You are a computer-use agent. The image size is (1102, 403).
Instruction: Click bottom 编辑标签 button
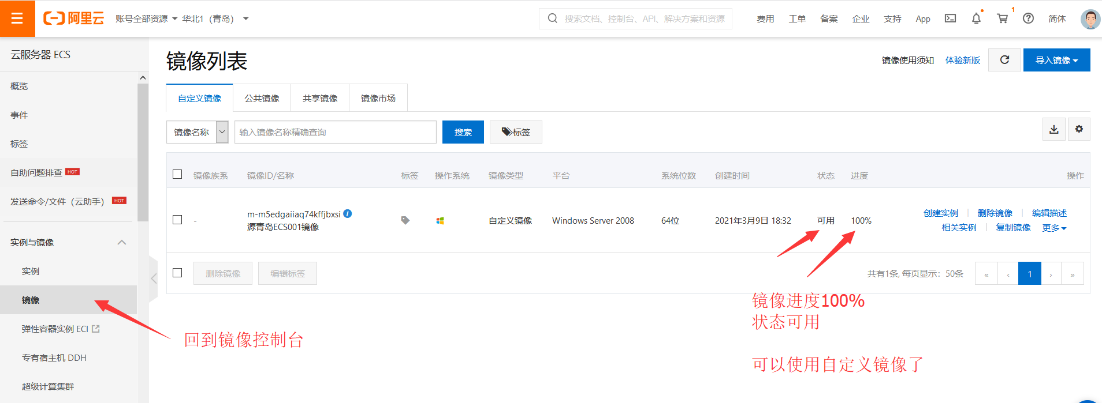coord(288,273)
